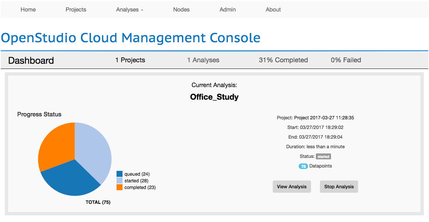The image size is (429, 222).
Task: Click the View Analysis button
Action: pyautogui.click(x=292, y=186)
